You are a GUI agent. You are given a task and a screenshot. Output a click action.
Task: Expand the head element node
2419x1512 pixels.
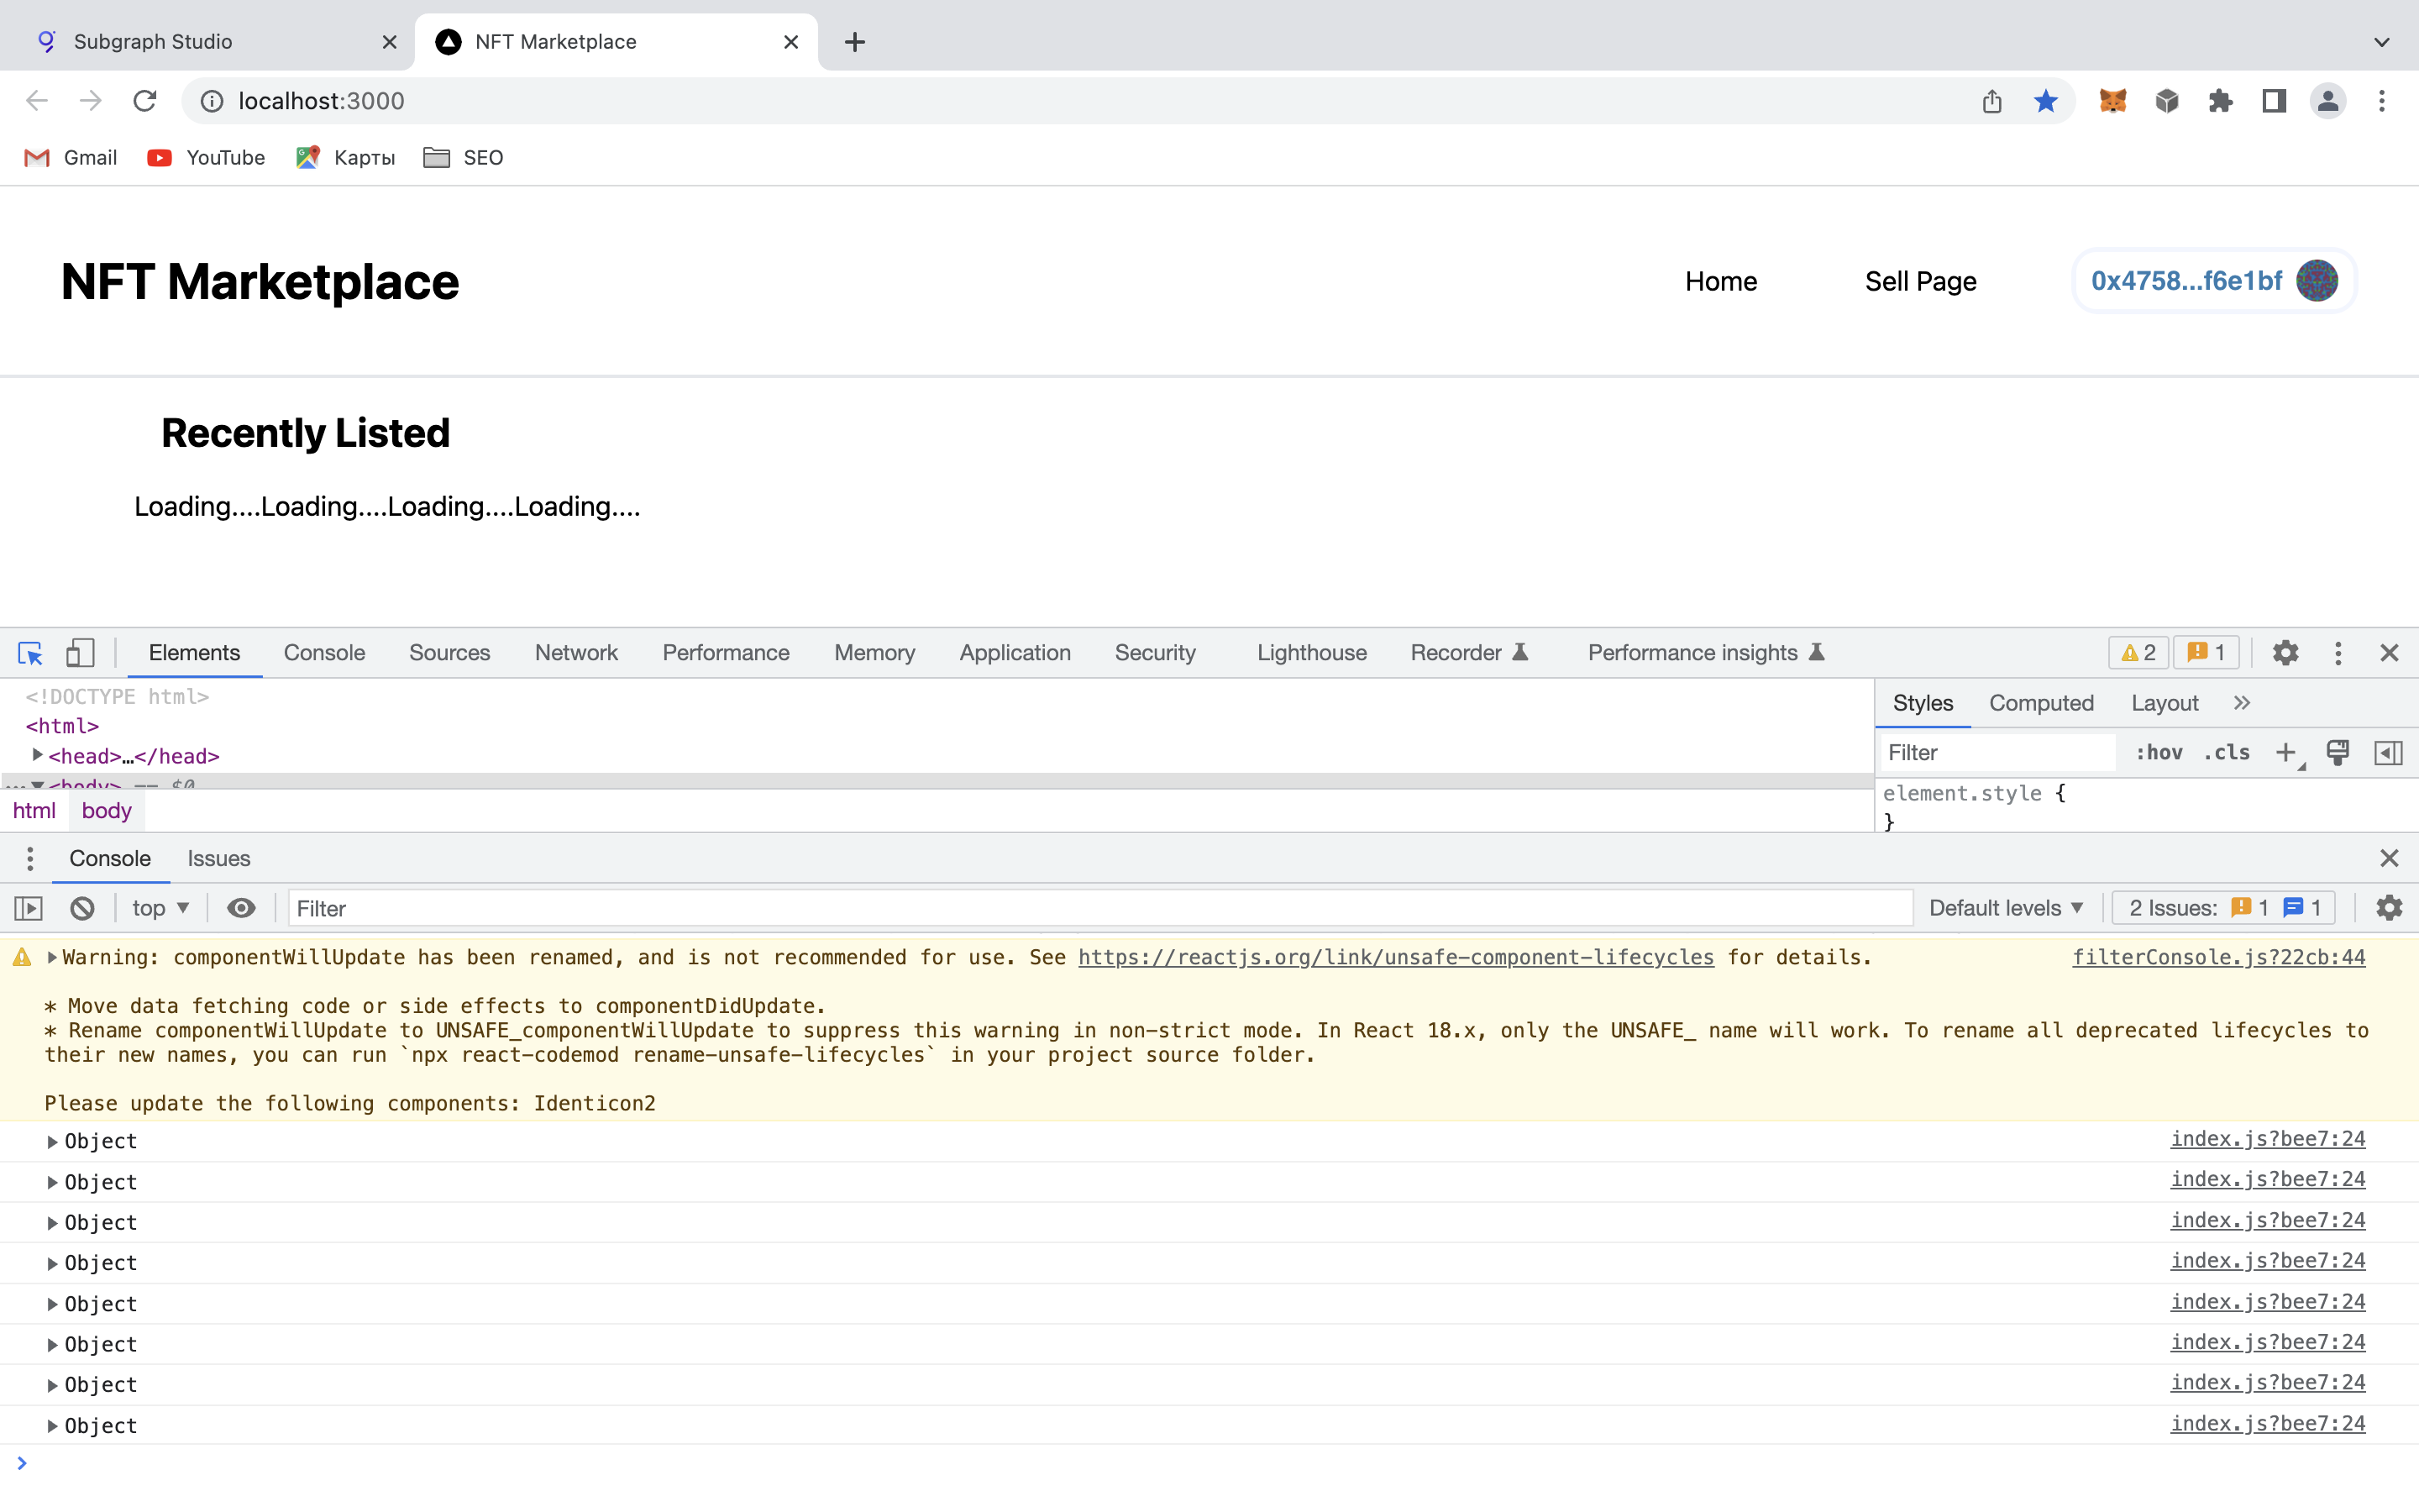coord(37,755)
